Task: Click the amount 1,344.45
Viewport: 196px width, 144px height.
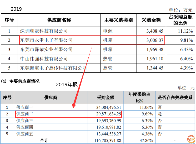Action: click(155, 68)
